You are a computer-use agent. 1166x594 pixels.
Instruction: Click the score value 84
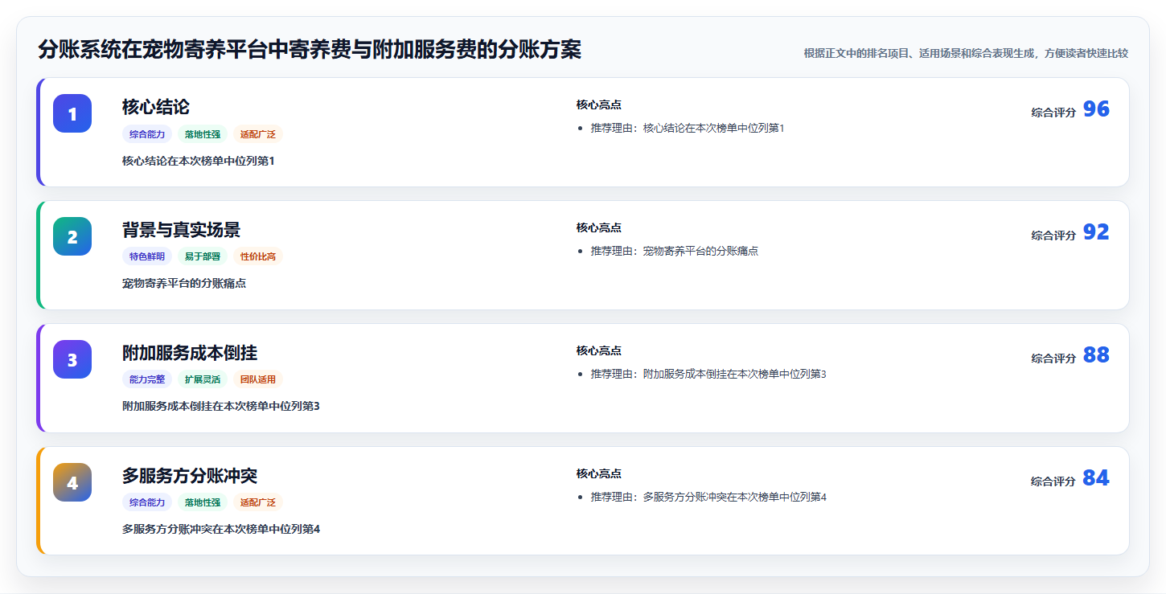click(1096, 478)
